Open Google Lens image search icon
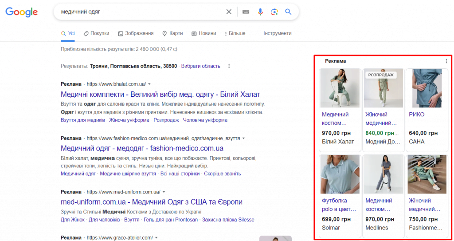The height and width of the screenshot is (241, 454). point(274,12)
